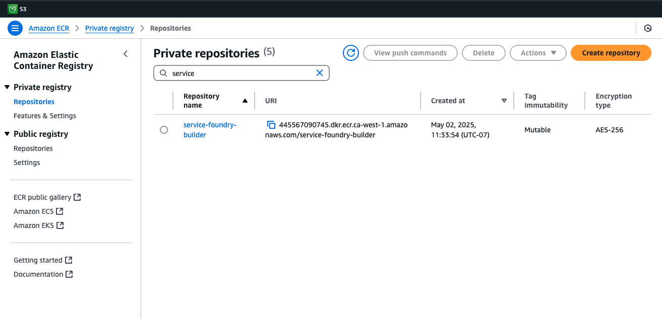
Task: Sort by Created at arrow
Action: pos(504,101)
